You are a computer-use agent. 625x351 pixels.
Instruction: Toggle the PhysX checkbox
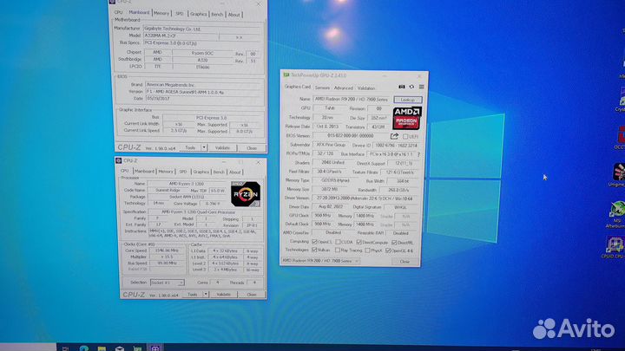click(367, 250)
